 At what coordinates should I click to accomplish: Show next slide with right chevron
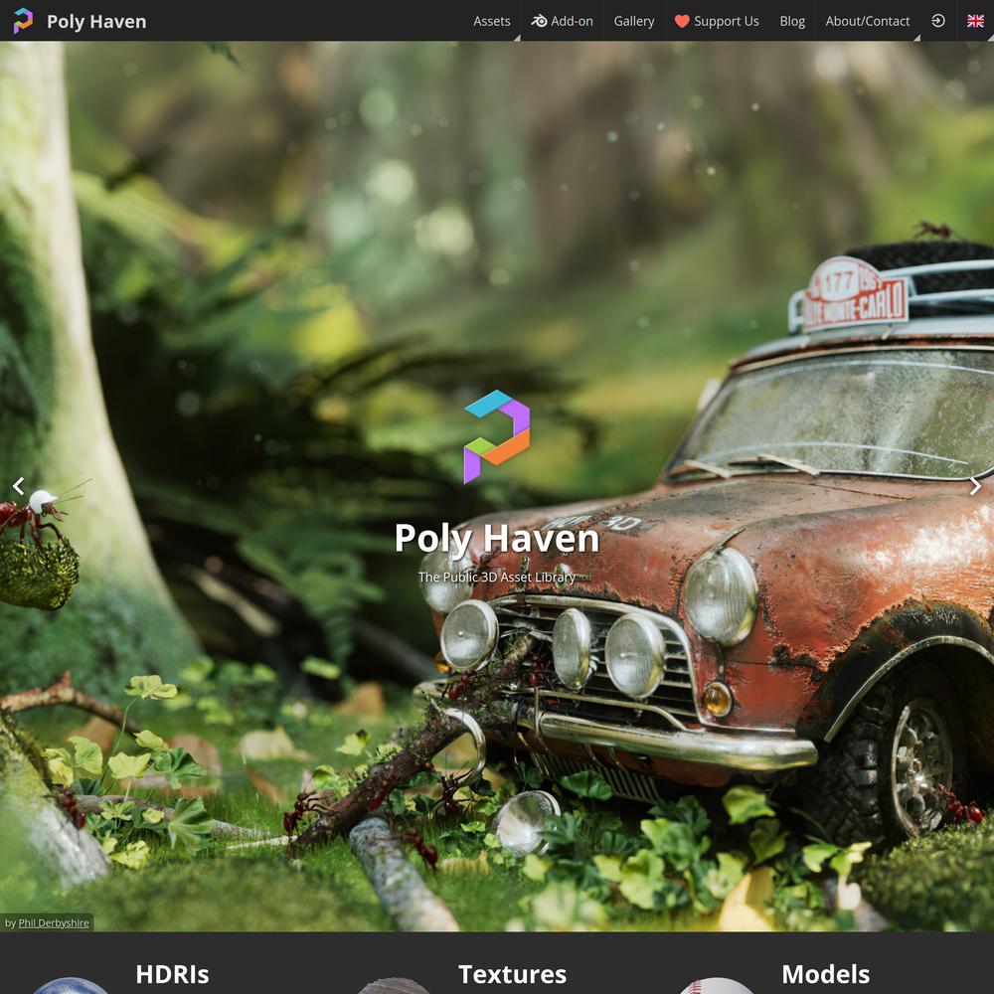pyautogui.click(x=976, y=486)
